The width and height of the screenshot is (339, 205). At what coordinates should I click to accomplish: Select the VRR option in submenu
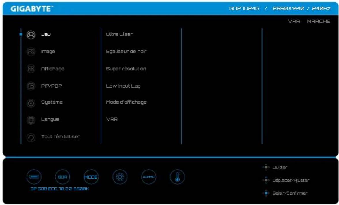[x=112, y=119]
